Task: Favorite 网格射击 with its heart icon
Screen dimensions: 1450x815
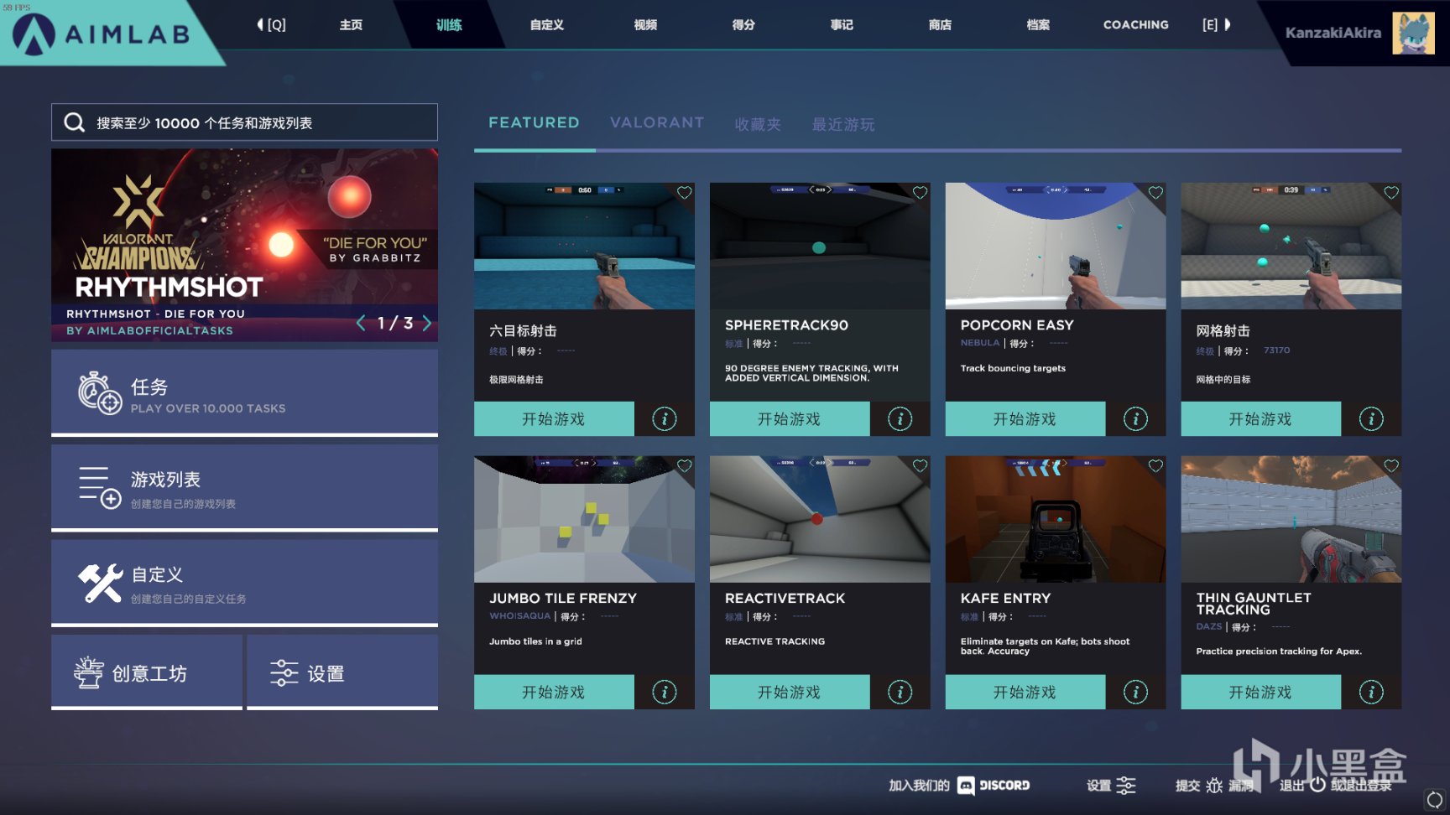Action: click(x=1391, y=193)
